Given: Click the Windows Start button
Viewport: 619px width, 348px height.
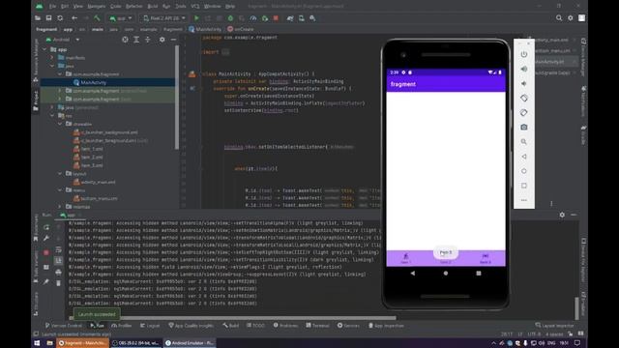Looking at the screenshot, I should point(37,343).
